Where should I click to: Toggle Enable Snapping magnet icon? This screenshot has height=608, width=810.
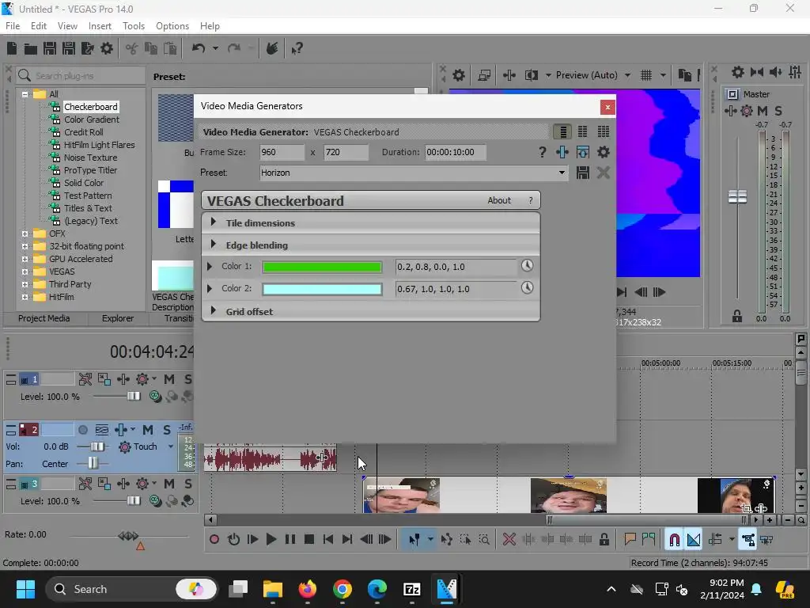(674, 540)
